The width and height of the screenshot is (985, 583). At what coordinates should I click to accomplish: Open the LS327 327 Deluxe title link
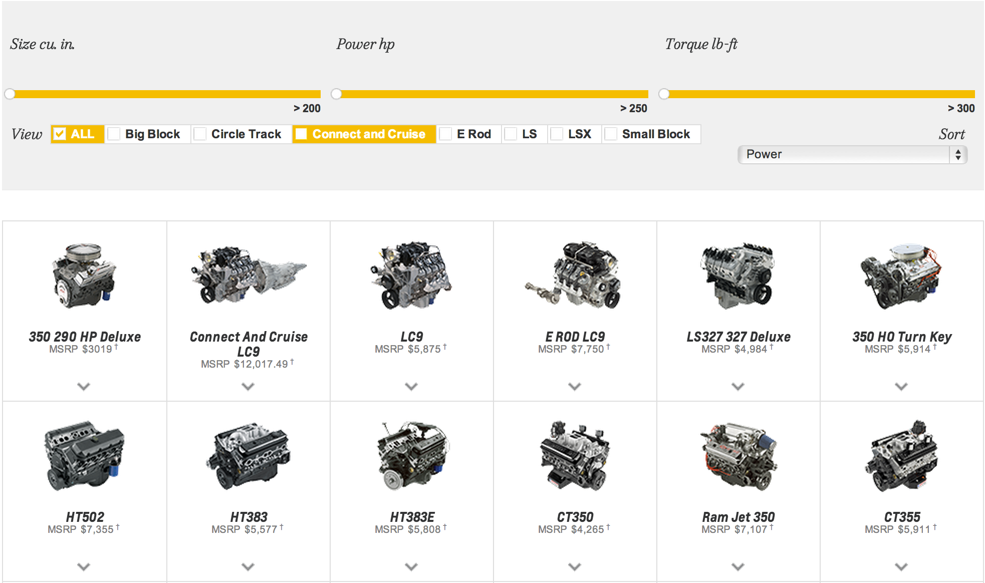pyautogui.click(x=738, y=337)
